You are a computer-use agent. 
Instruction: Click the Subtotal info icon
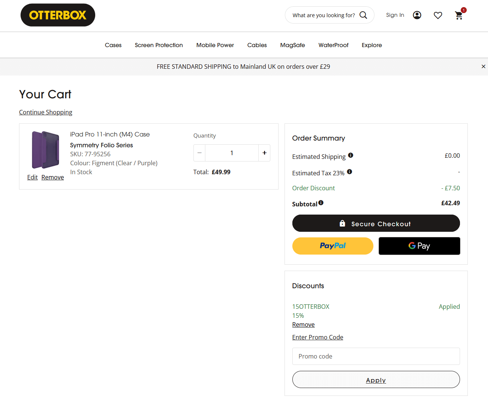click(x=321, y=203)
